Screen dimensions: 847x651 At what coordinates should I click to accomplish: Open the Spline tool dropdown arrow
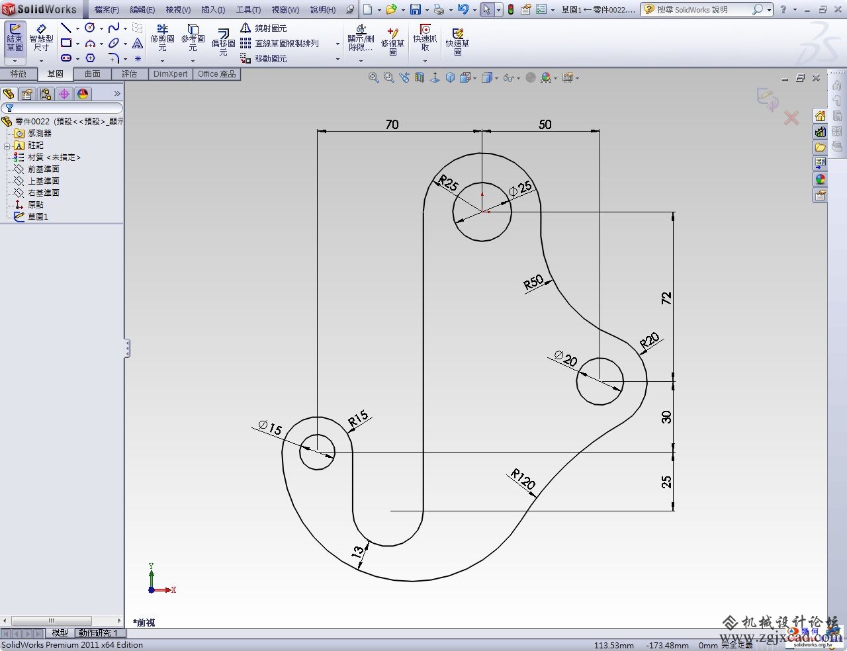tap(125, 28)
